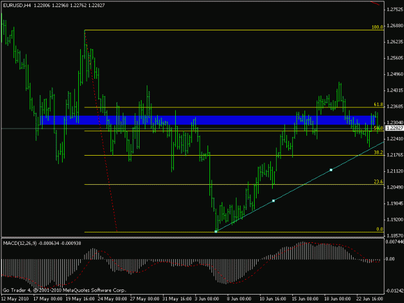Click the Fibonacci 38.2 level label
Screen dimensions: 404x303
378,152
